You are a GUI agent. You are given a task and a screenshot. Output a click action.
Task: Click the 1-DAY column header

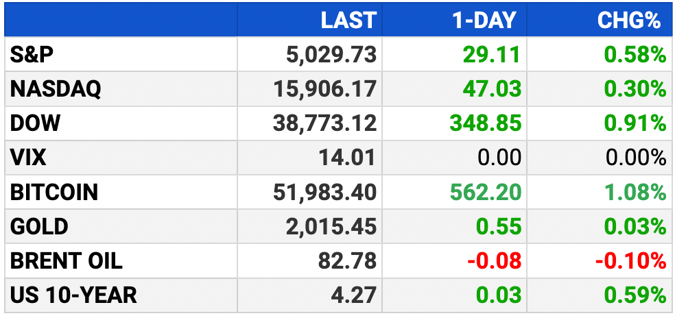click(x=484, y=21)
